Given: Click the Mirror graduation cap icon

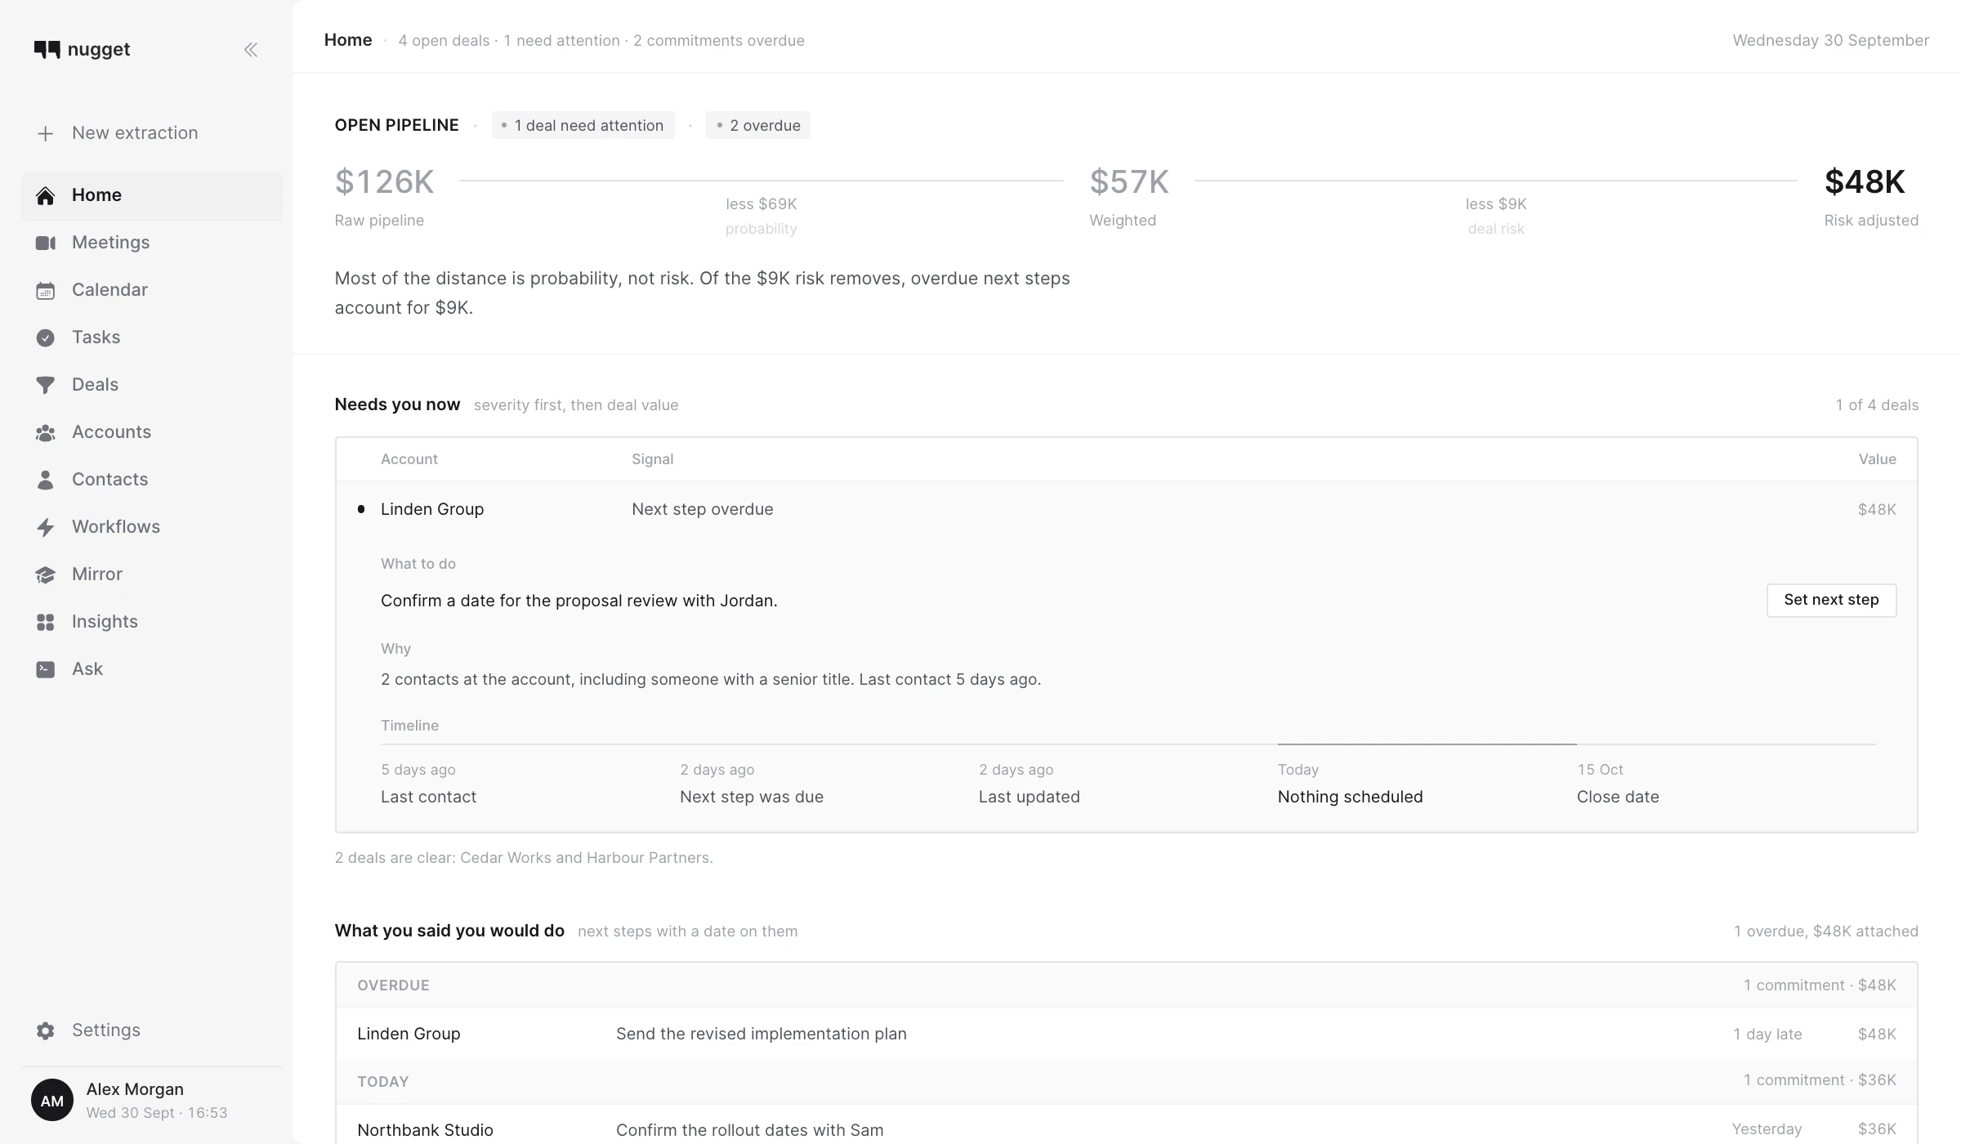Looking at the screenshot, I should click(x=46, y=574).
